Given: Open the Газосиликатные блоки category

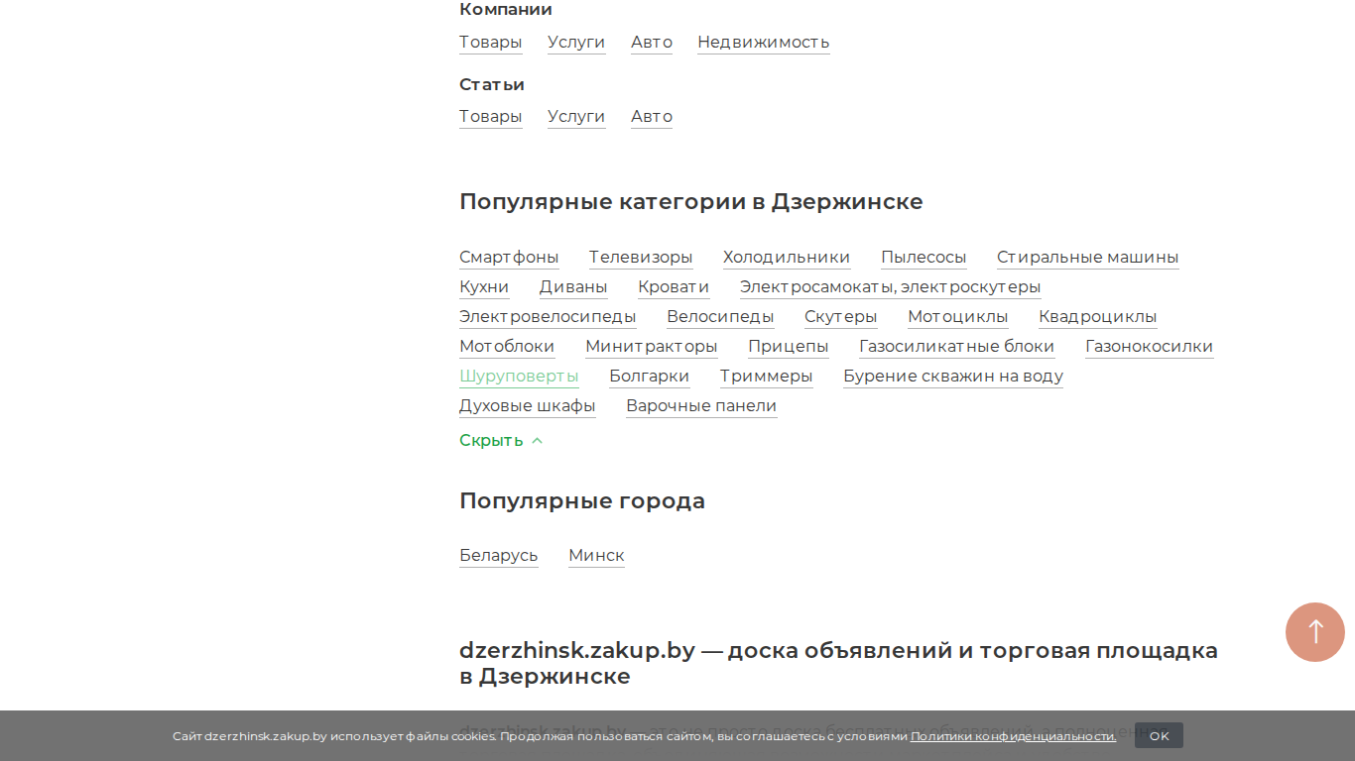Looking at the screenshot, I should (957, 347).
